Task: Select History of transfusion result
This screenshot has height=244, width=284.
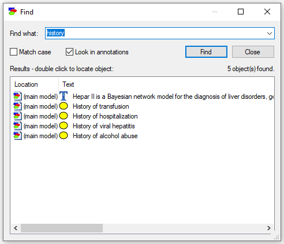Action: (101, 106)
